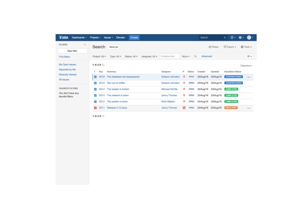The height and width of the screenshot is (219, 308).
Task: Open assignee Ruth Watson profile
Action: [x=168, y=102]
